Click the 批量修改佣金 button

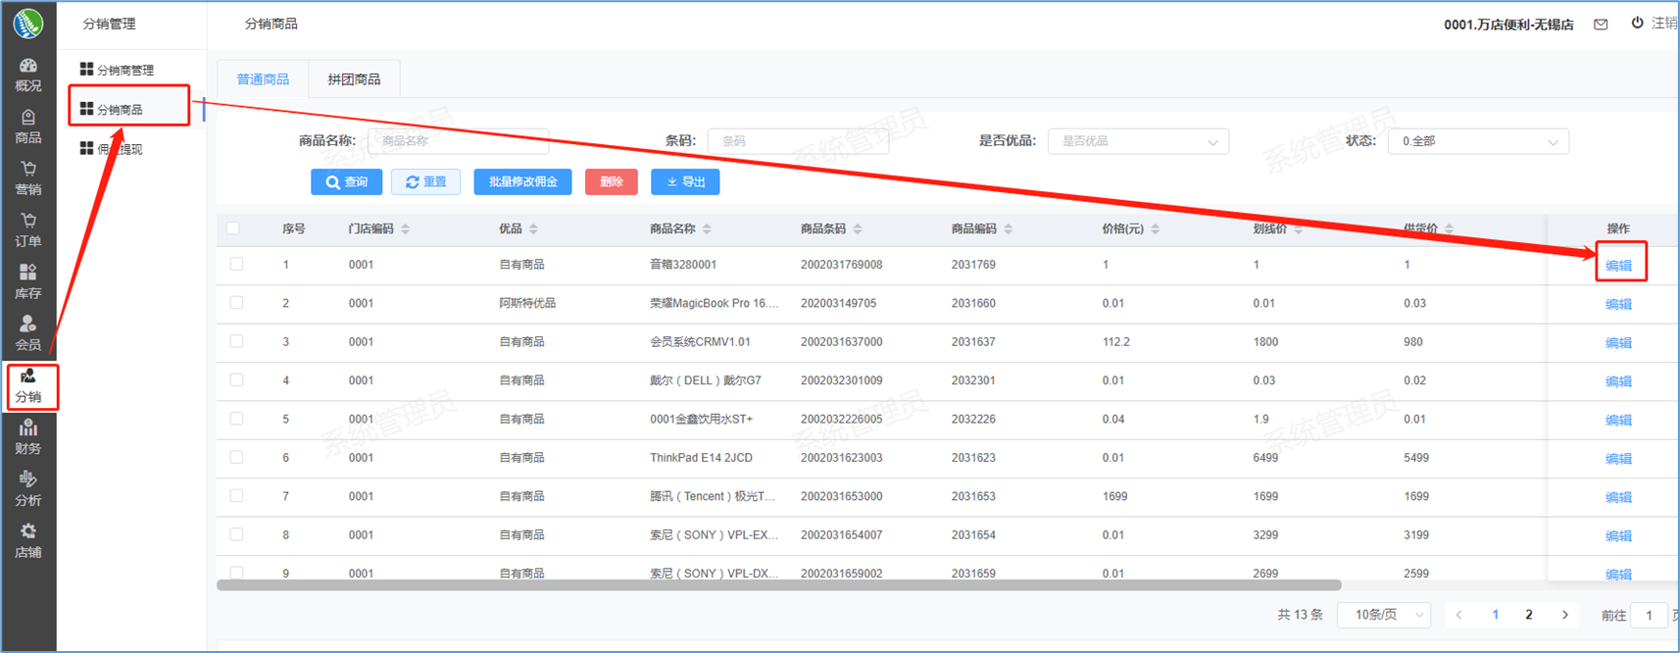pyautogui.click(x=522, y=182)
